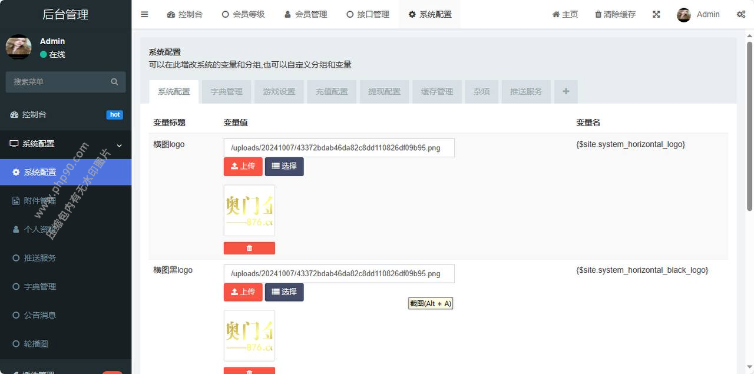The height and width of the screenshot is (374, 754).
Task: Click 上传 button for 横图logo
Action: (243, 166)
